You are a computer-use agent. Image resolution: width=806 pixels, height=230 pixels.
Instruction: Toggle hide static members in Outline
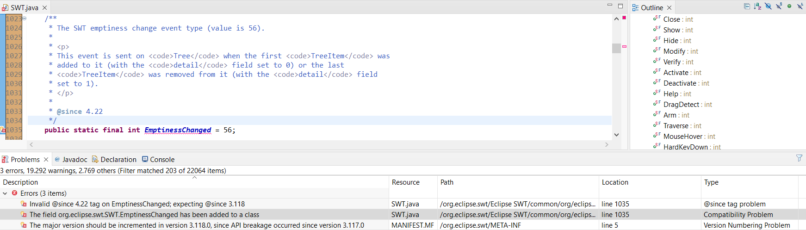coord(779,6)
